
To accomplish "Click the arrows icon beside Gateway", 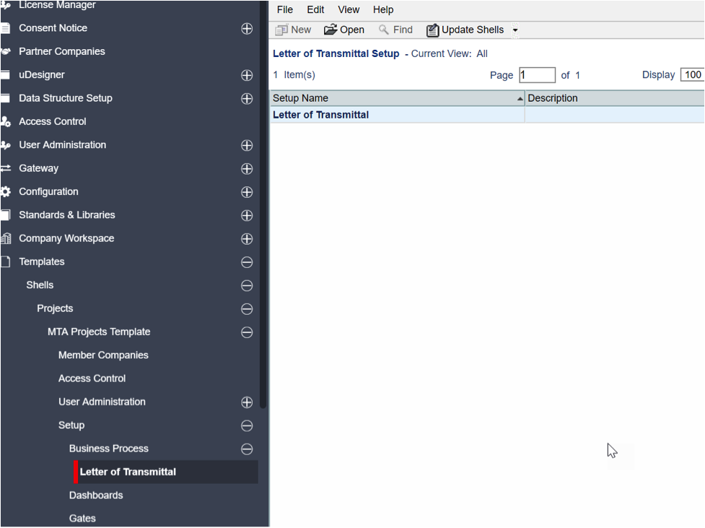I will coord(5,168).
